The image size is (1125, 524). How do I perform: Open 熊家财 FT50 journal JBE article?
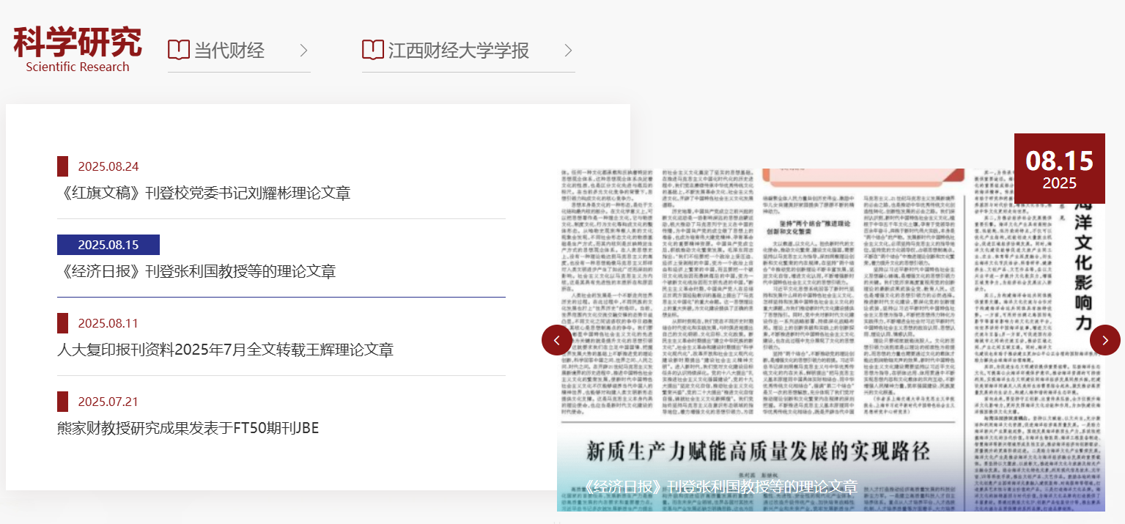pyautogui.click(x=188, y=428)
